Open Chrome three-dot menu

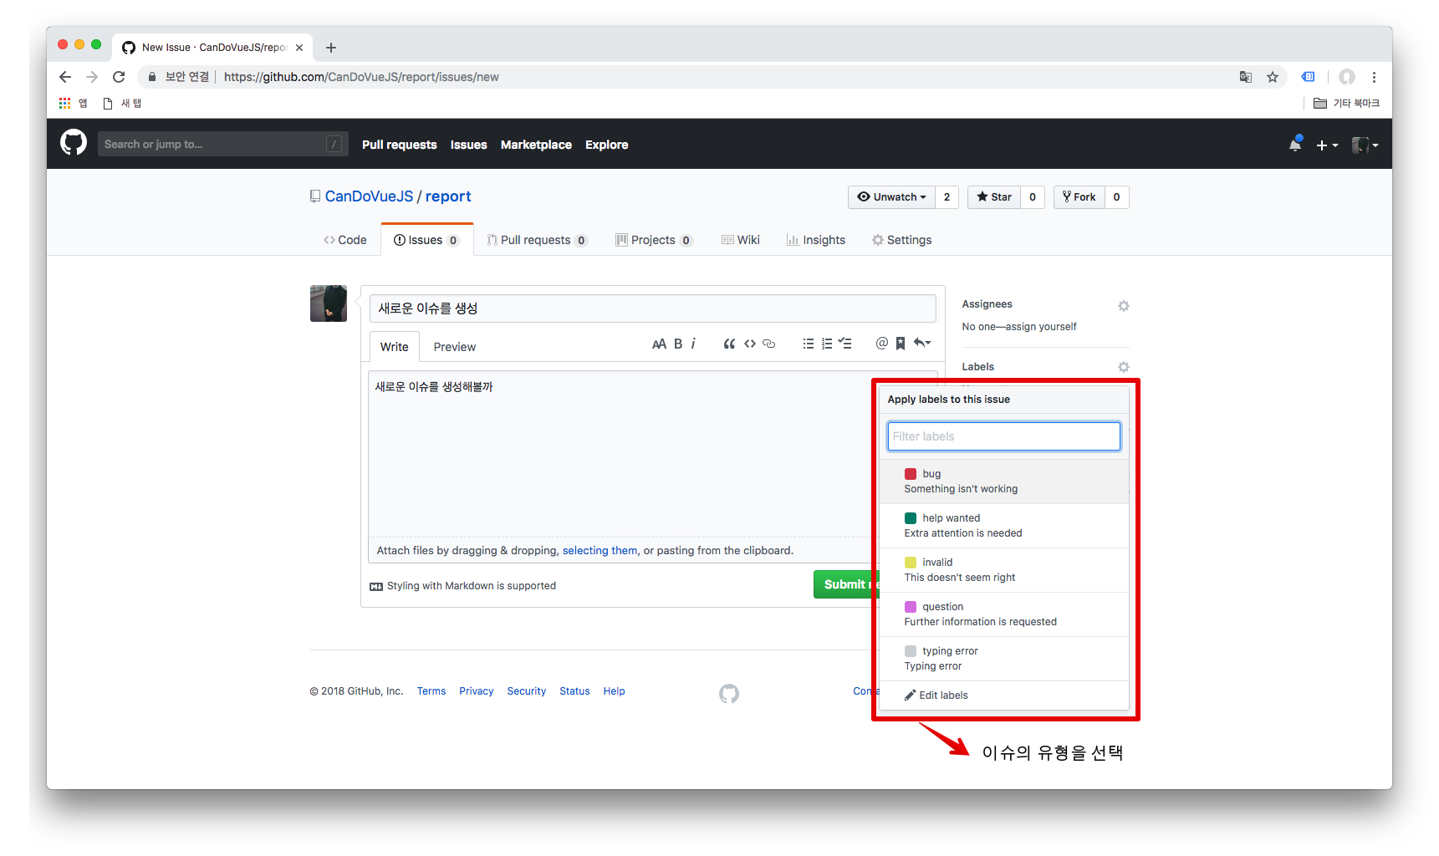(1374, 77)
